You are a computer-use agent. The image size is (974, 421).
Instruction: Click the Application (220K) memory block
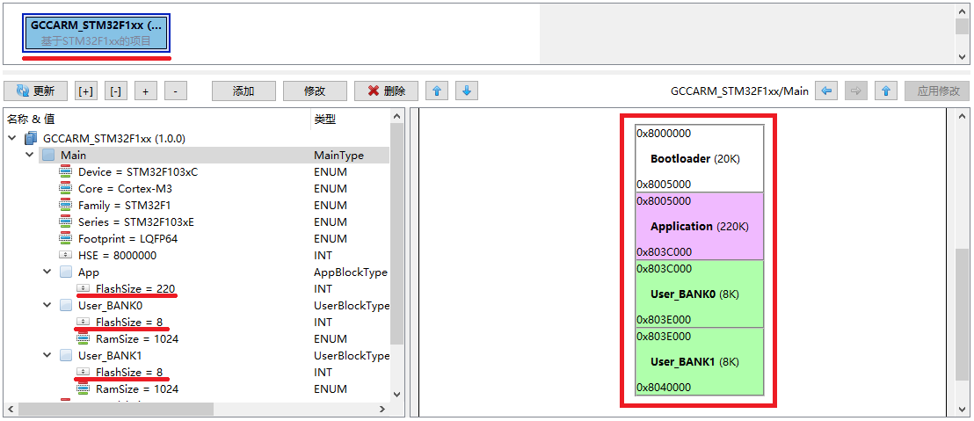700,226
